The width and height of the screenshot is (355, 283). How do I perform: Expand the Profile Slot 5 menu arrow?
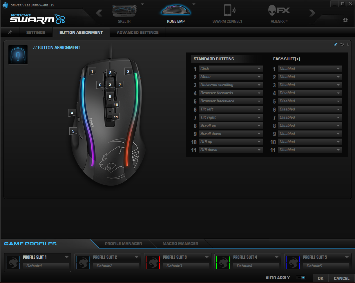tap(347, 257)
